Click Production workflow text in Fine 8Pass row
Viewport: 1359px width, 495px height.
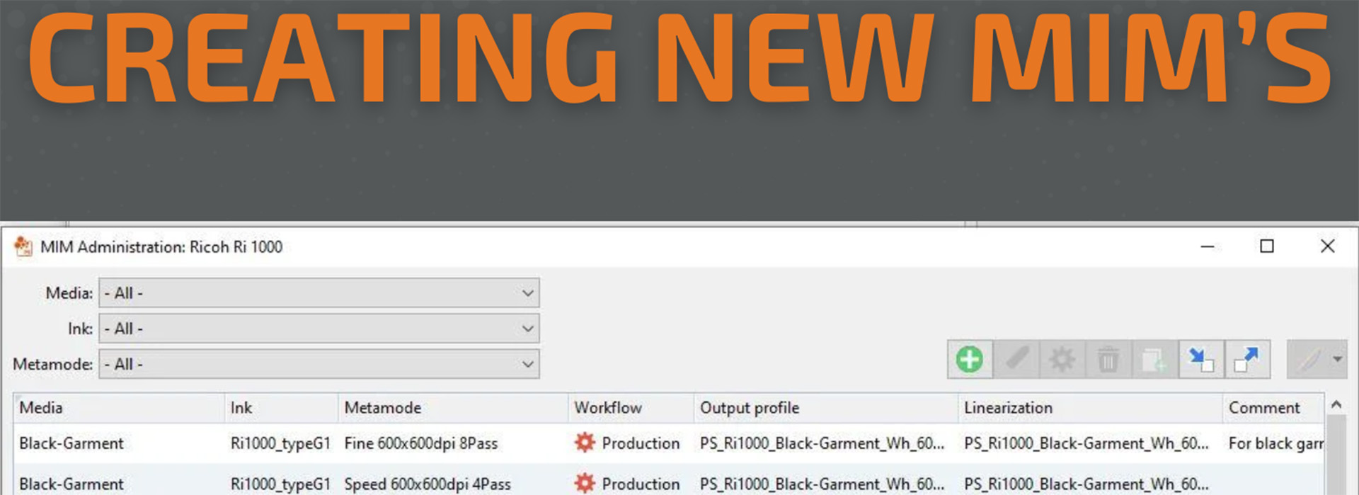[641, 443]
